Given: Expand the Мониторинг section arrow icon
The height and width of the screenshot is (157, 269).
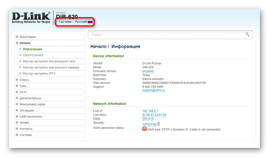Looking at the screenshot, I should 17,37.
